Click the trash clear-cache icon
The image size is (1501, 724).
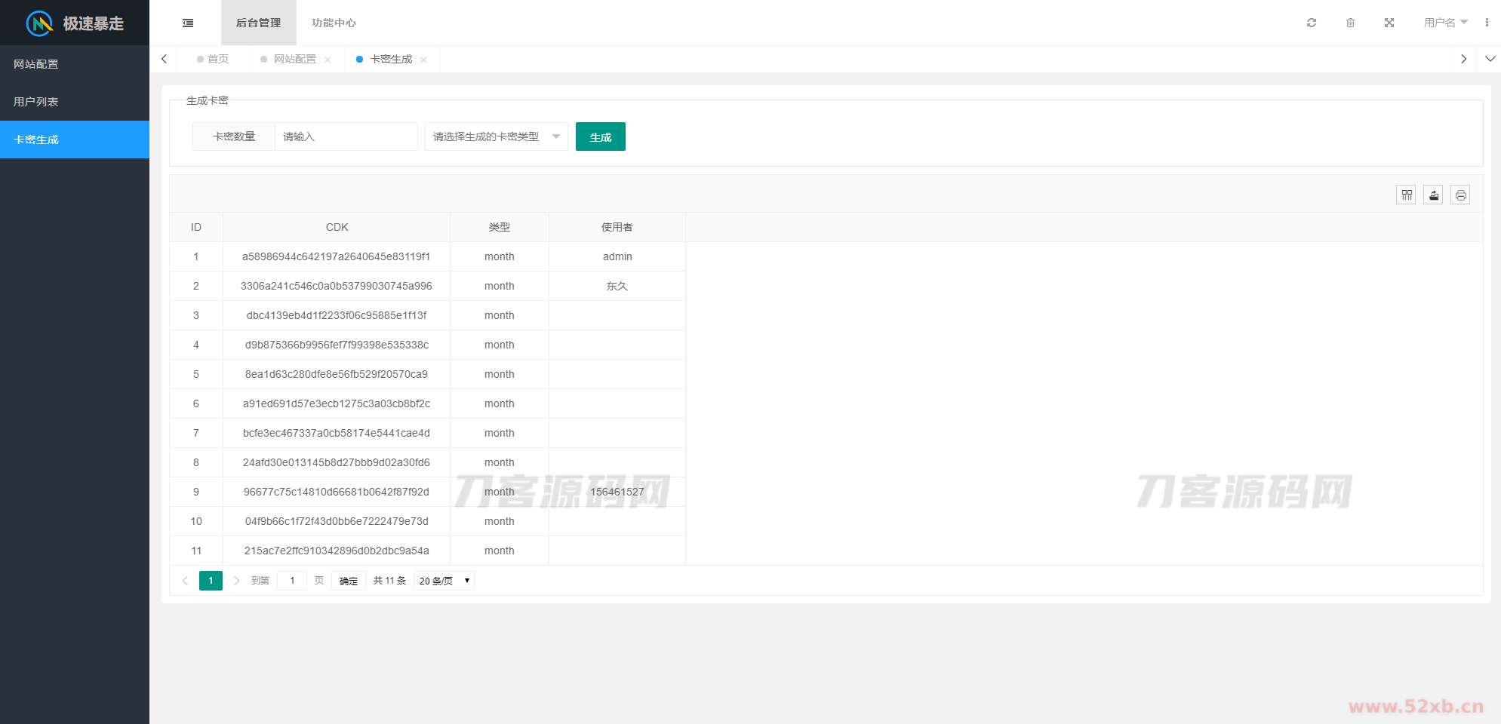pyautogui.click(x=1350, y=23)
